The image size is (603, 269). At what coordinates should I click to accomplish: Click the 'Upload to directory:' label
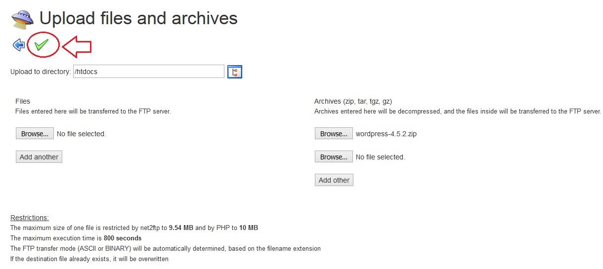click(x=41, y=72)
